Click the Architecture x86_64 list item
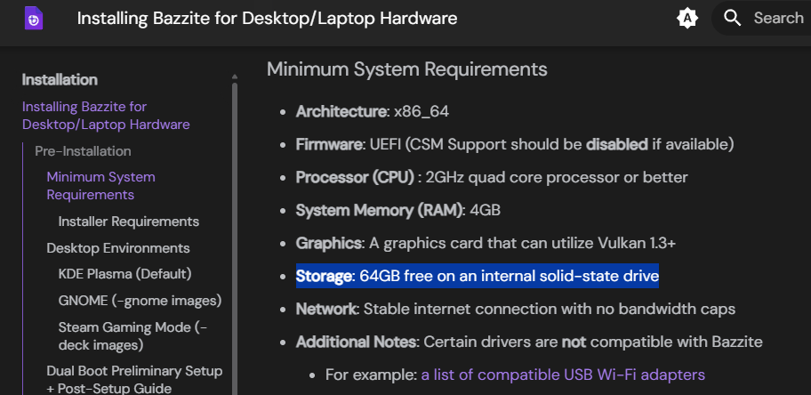This screenshot has width=811, height=395. 372,112
